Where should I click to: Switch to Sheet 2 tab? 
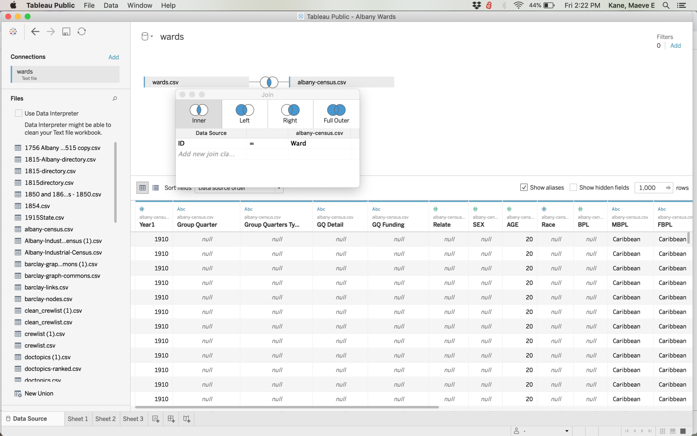click(105, 419)
